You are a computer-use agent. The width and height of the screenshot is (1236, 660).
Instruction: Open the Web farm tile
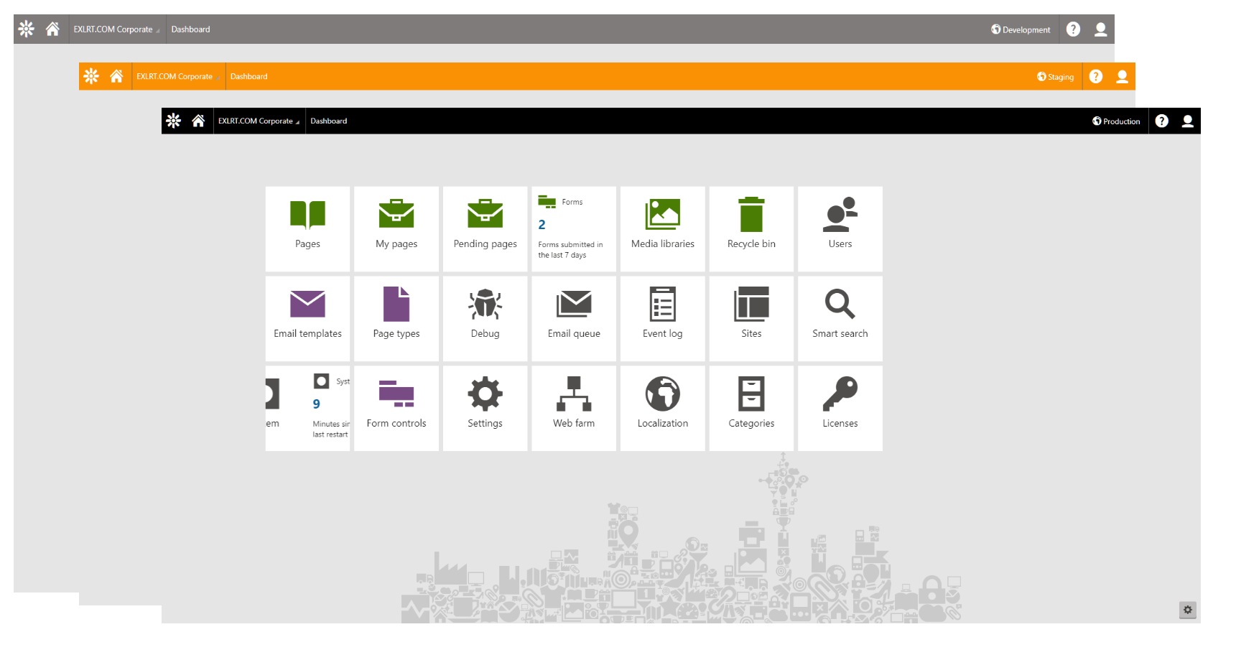(x=574, y=409)
